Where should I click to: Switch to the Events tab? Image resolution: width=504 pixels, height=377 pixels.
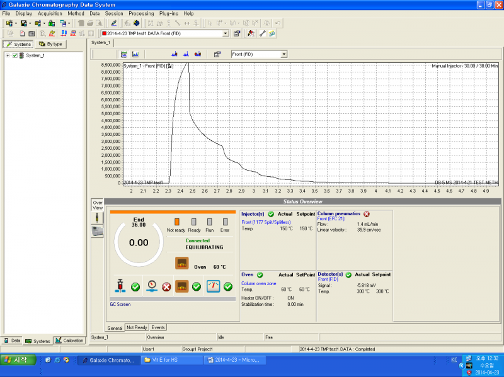point(158,327)
